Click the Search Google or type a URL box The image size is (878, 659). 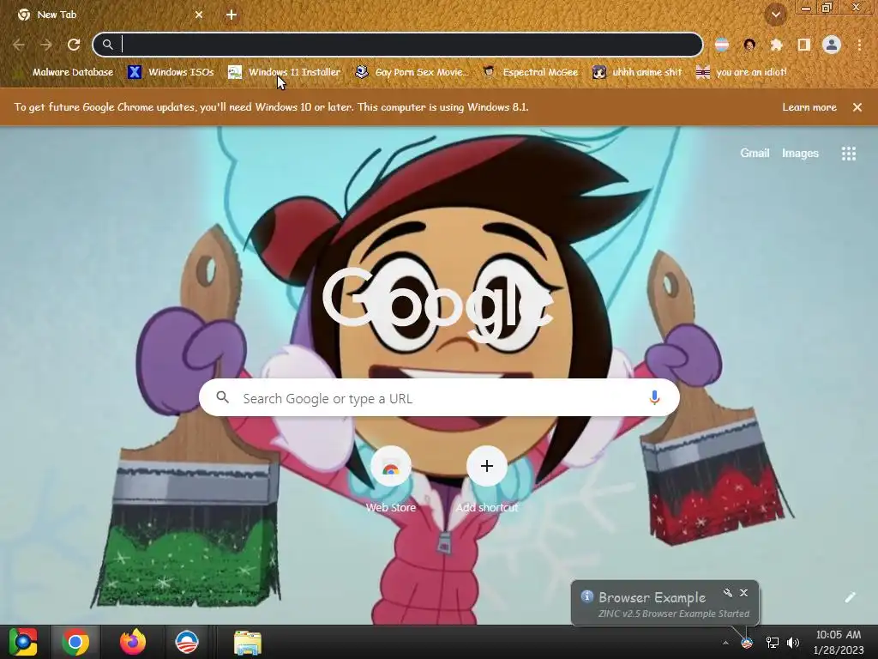pyautogui.click(x=439, y=398)
